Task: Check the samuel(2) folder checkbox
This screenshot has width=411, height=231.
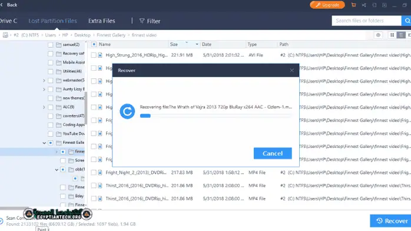Action: click(50, 45)
